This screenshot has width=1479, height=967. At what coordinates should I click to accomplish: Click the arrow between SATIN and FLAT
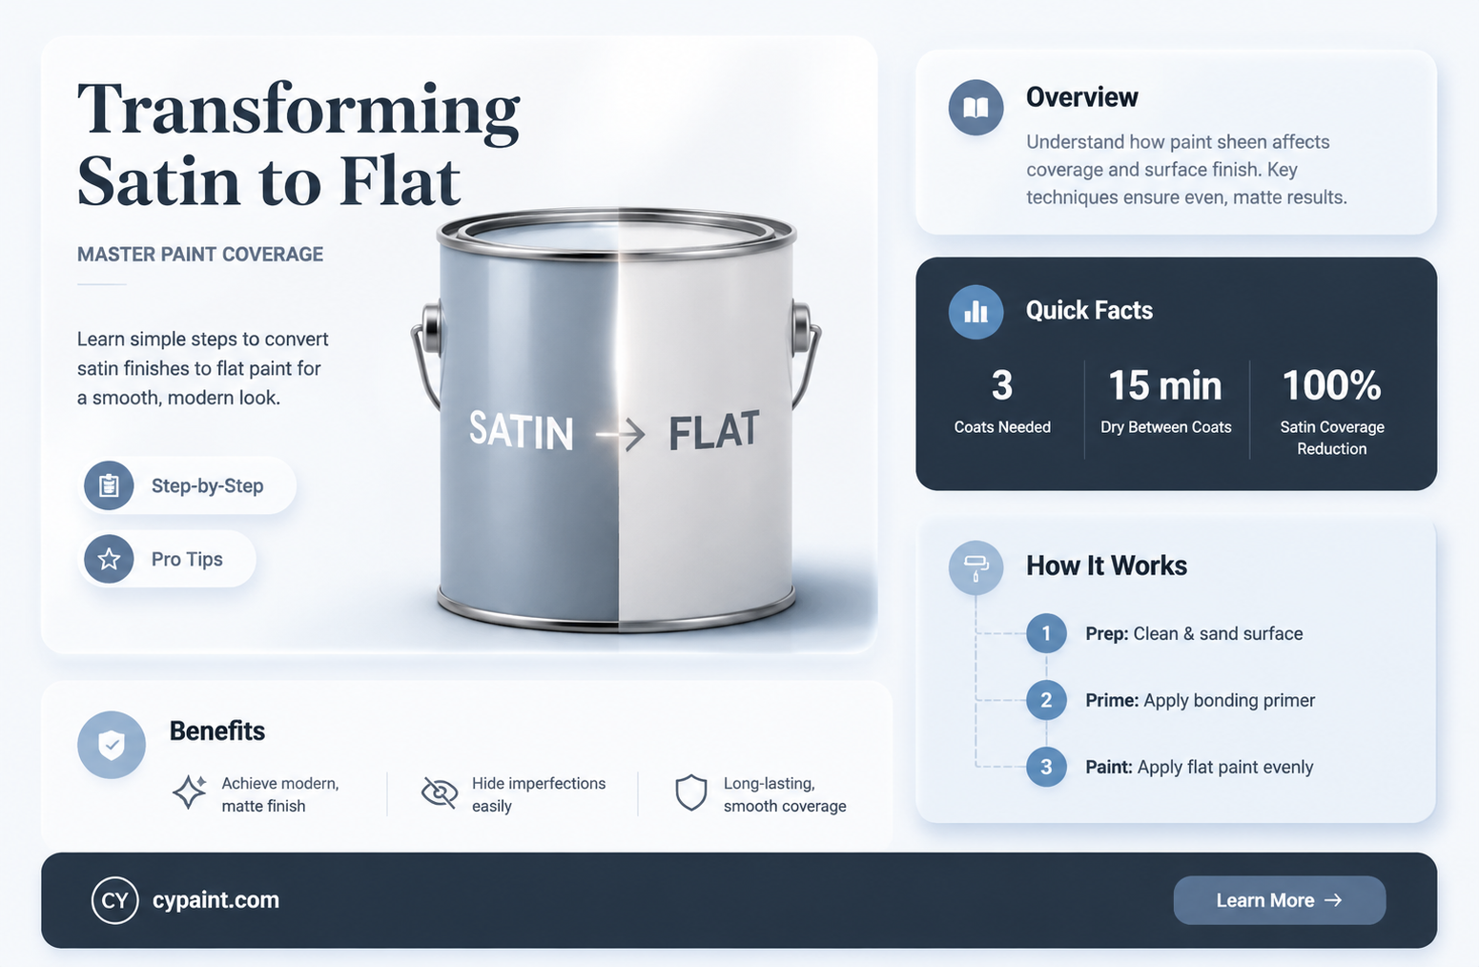click(620, 435)
